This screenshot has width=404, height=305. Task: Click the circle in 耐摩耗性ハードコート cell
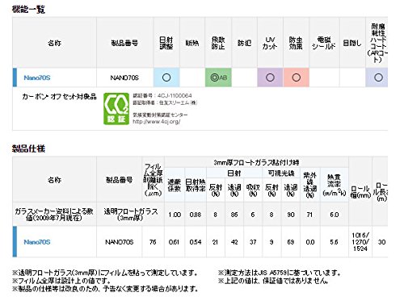pos(378,77)
